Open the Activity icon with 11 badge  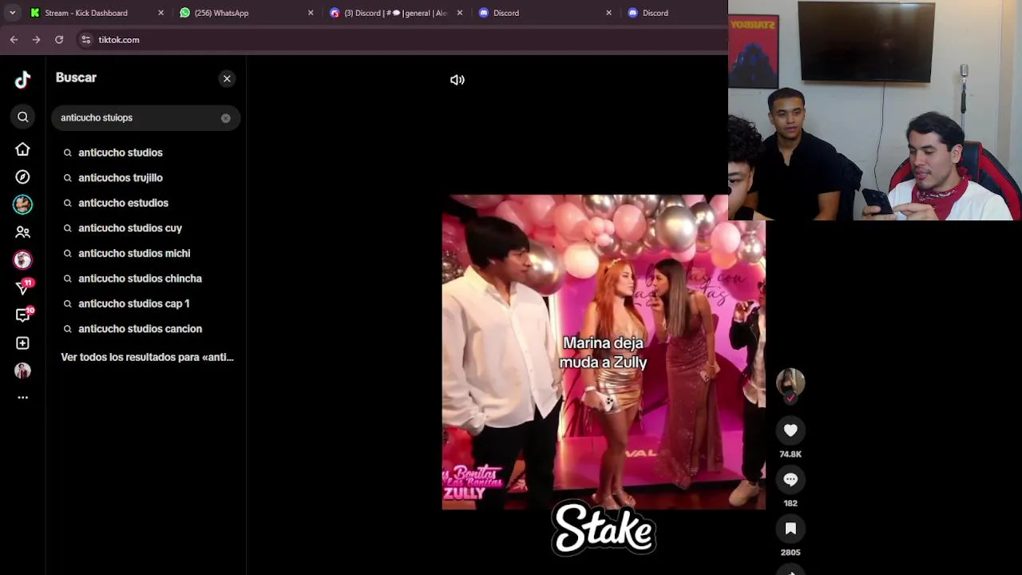(22, 287)
